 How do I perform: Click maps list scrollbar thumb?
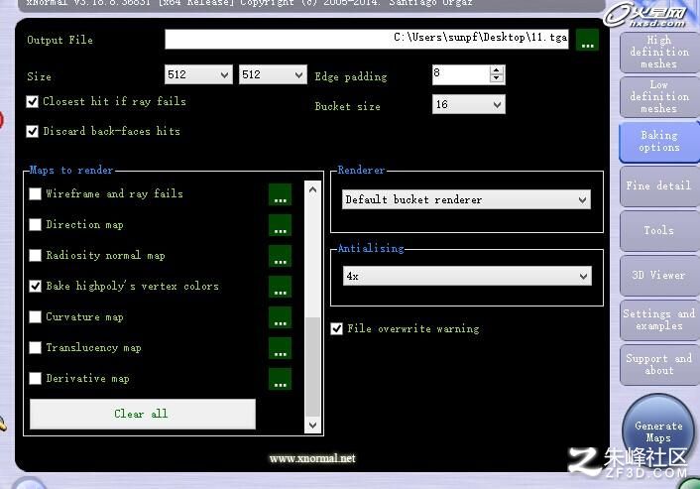click(x=313, y=366)
